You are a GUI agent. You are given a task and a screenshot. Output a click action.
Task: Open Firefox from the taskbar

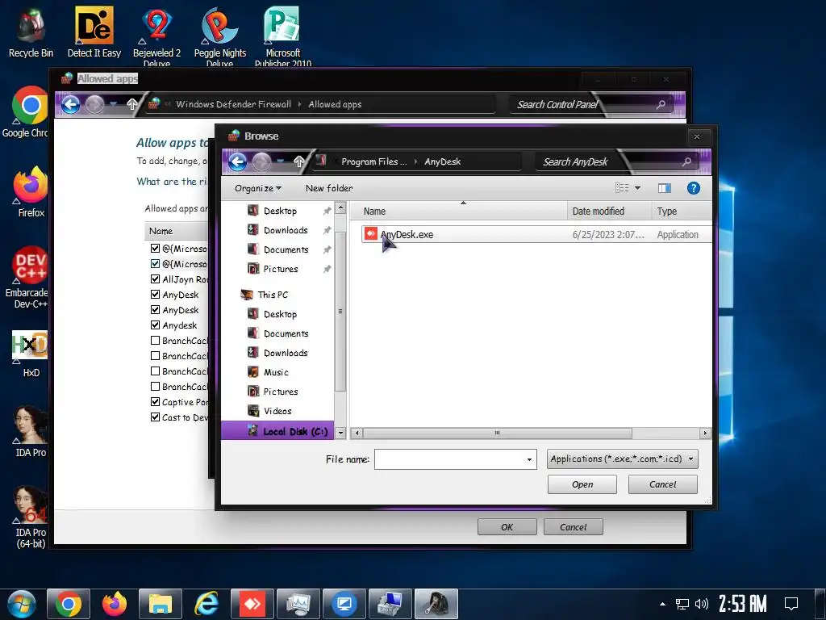[x=115, y=604]
